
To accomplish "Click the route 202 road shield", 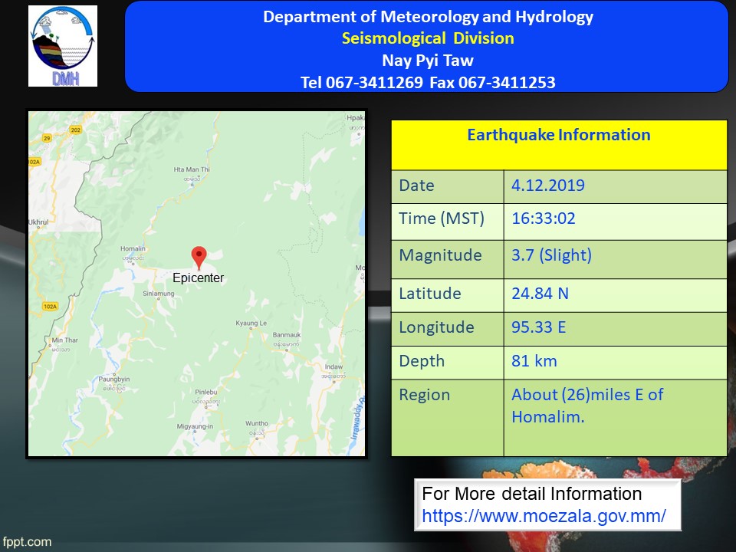I will [75, 131].
